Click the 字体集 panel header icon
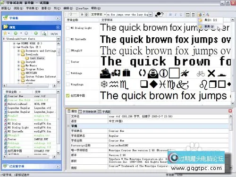Viewport: 236px width, 177px height. pos(6,17)
